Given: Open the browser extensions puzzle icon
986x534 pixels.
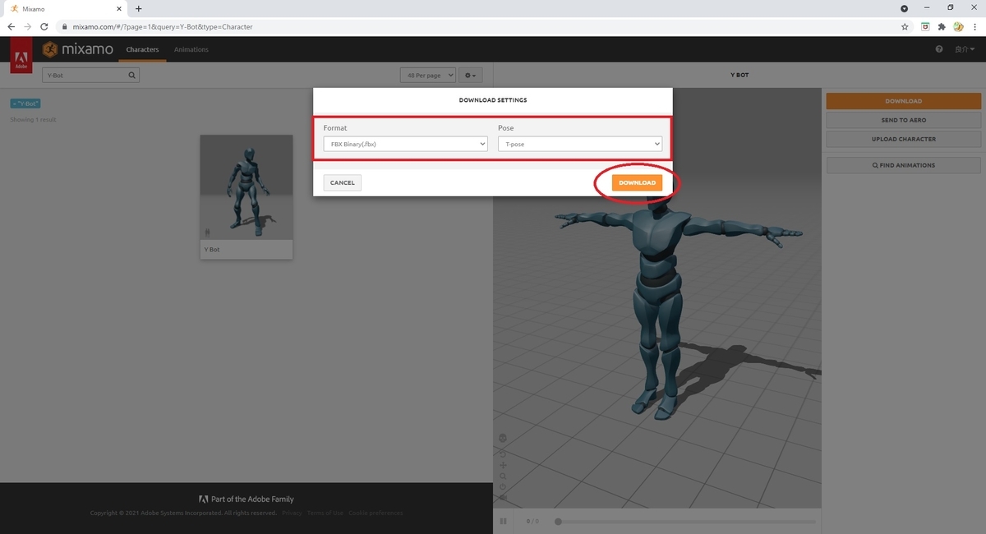Looking at the screenshot, I should [x=942, y=26].
